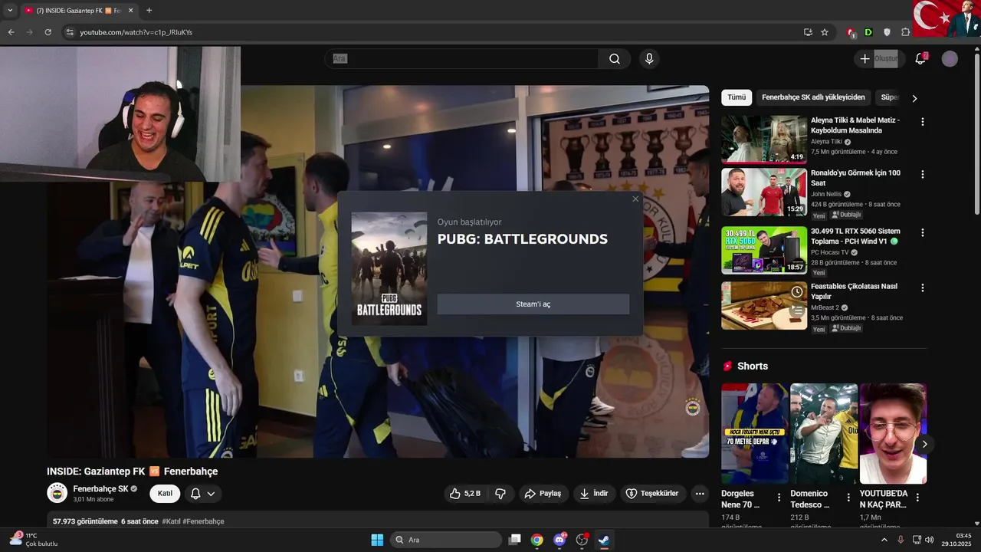Click Steam'i aç in PUBG dialog

tap(533, 304)
